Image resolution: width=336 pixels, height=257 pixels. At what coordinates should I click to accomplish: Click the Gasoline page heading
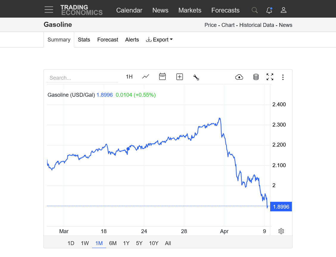click(x=58, y=24)
